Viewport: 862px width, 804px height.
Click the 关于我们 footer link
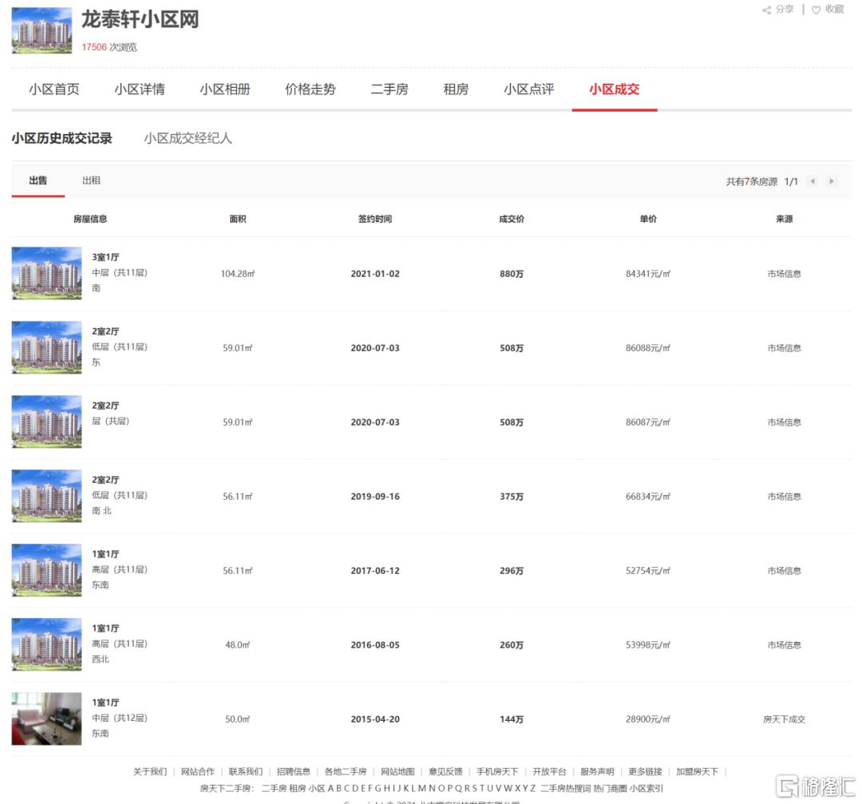pyautogui.click(x=150, y=771)
